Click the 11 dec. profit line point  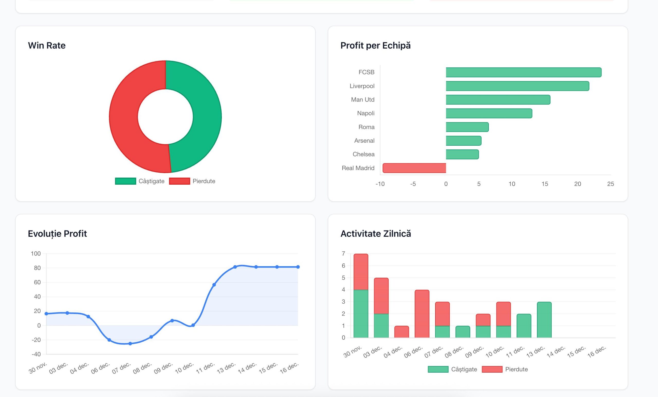coord(214,285)
